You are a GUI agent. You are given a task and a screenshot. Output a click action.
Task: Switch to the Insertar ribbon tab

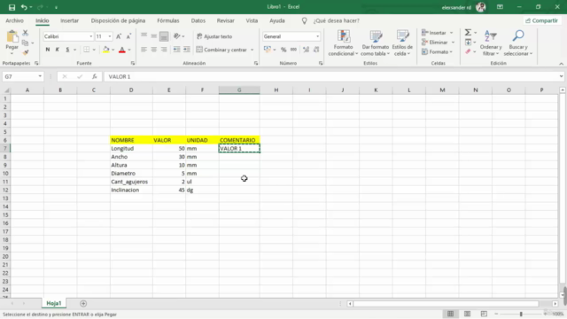point(69,20)
